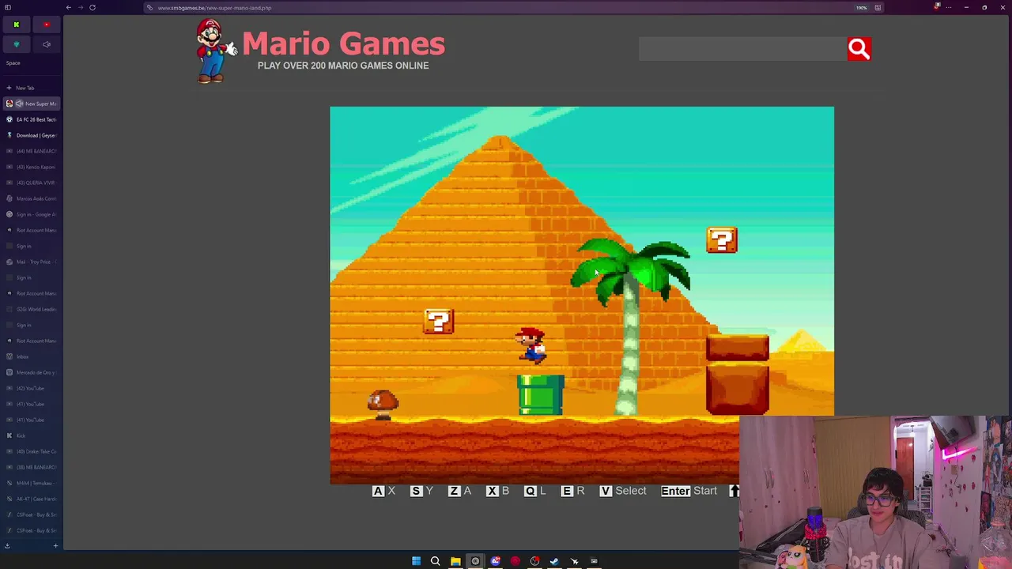Open Windows taskbar Search
The image size is (1012, 569).
[435, 561]
